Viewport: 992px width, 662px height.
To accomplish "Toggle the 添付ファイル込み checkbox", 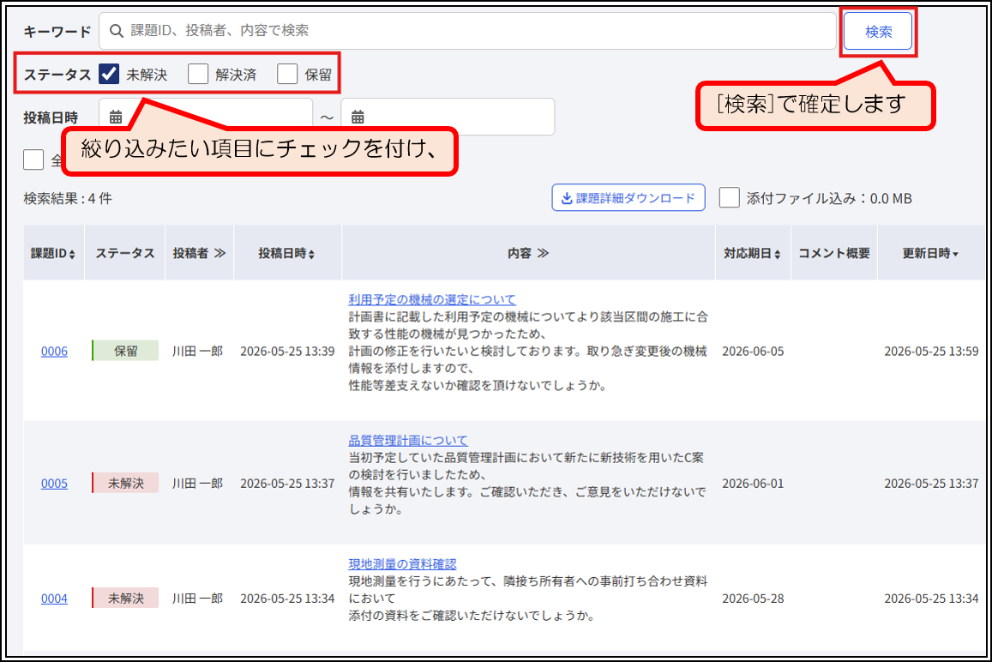I will (730, 197).
